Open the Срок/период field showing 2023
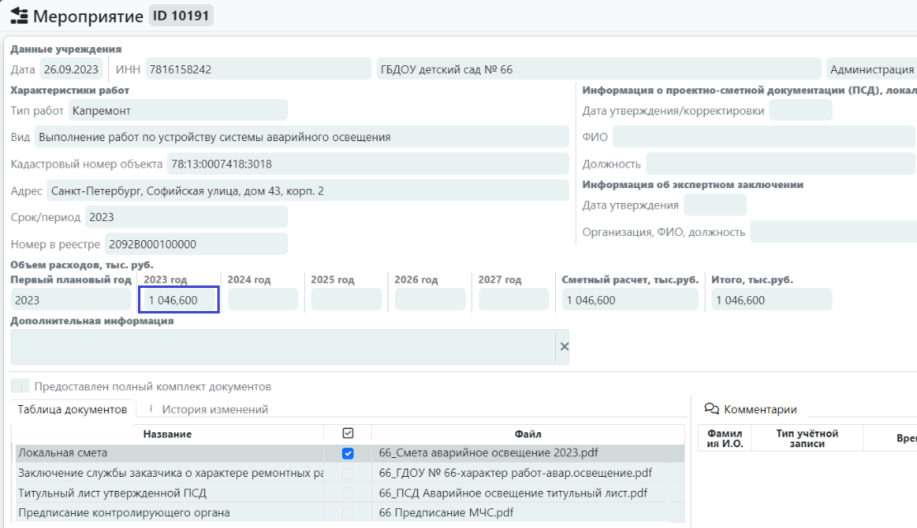This screenshot has height=528, width=917. [x=186, y=217]
